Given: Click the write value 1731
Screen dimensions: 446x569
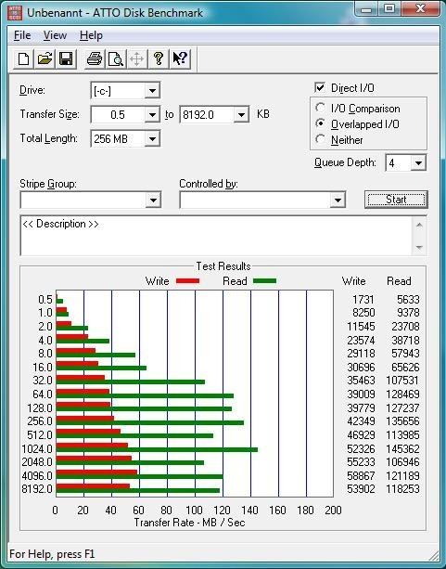Looking at the screenshot, I should [x=363, y=300].
